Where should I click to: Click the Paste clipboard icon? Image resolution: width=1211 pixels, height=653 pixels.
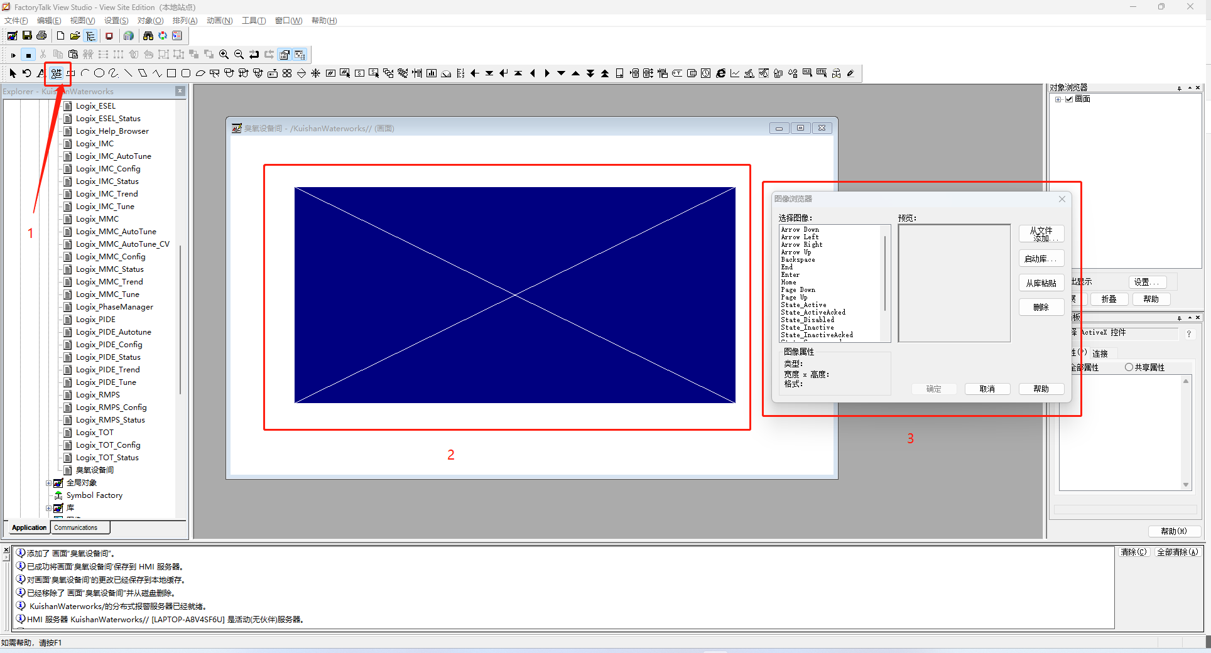pos(73,55)
